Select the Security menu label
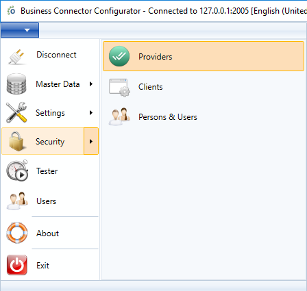The image size is (307, 291). [50, 142]
